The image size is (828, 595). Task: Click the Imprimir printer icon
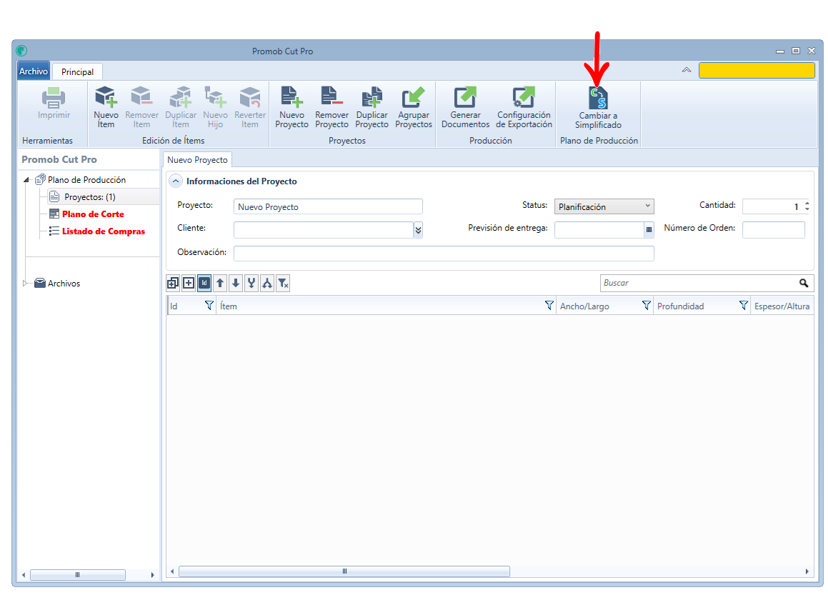[54, 98]
